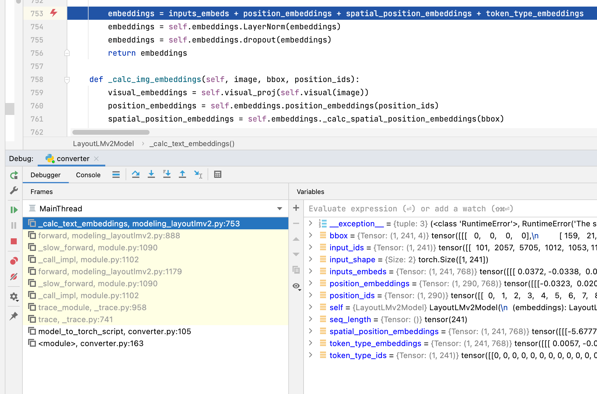
Task: Open the Evaluate Expression calculator icon
Action: pos(218,174)
